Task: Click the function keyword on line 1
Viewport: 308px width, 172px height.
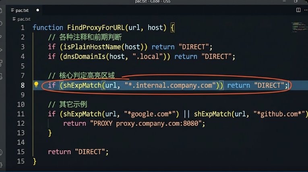Action: tap(48, 27)
